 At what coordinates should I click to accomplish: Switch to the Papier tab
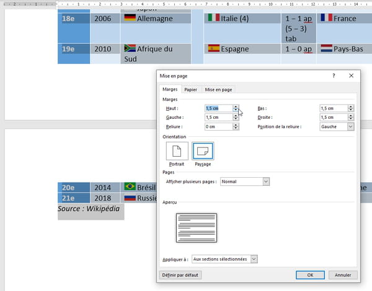(190, 90)
